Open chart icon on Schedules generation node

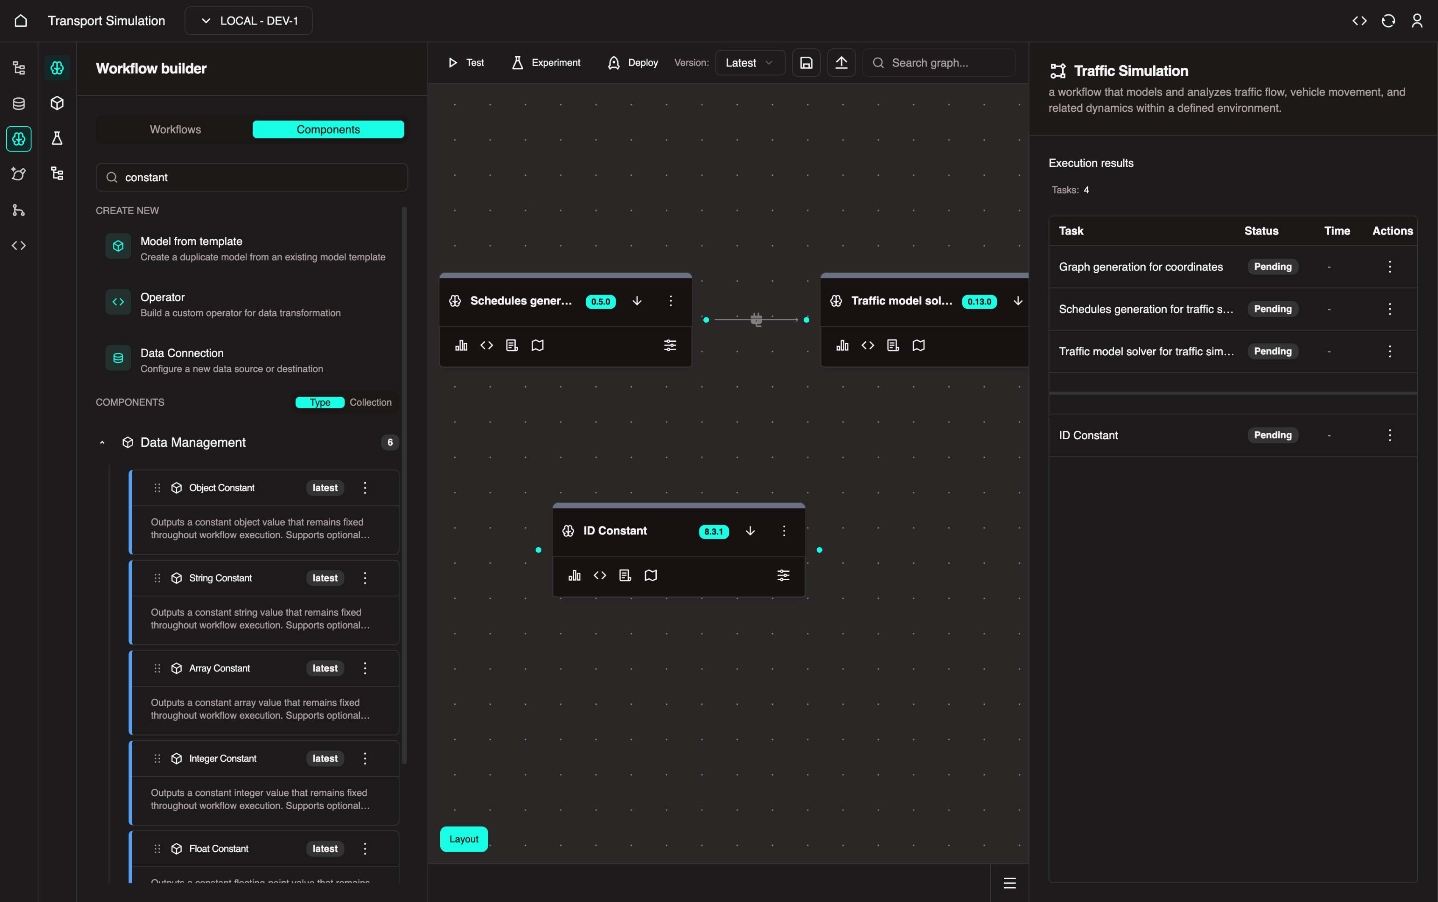(461, 346)
